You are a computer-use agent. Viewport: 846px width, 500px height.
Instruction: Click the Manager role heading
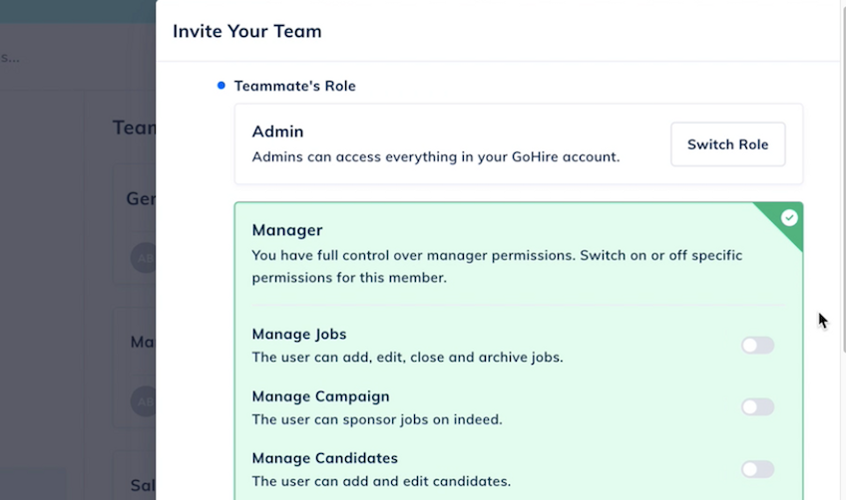point(287,230)
